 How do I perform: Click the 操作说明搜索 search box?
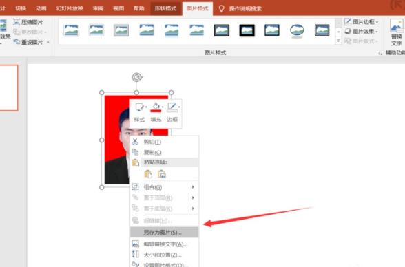245,9
